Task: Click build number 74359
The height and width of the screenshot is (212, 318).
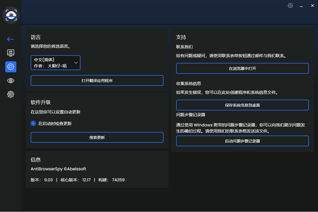Action: click(118, 180)
